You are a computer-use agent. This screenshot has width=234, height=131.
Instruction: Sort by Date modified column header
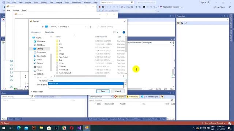click(x=101, y=37)
